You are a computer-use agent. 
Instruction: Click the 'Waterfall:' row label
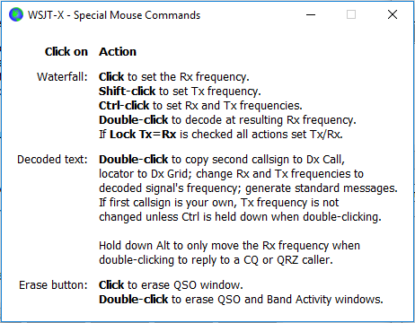point(62,77)
